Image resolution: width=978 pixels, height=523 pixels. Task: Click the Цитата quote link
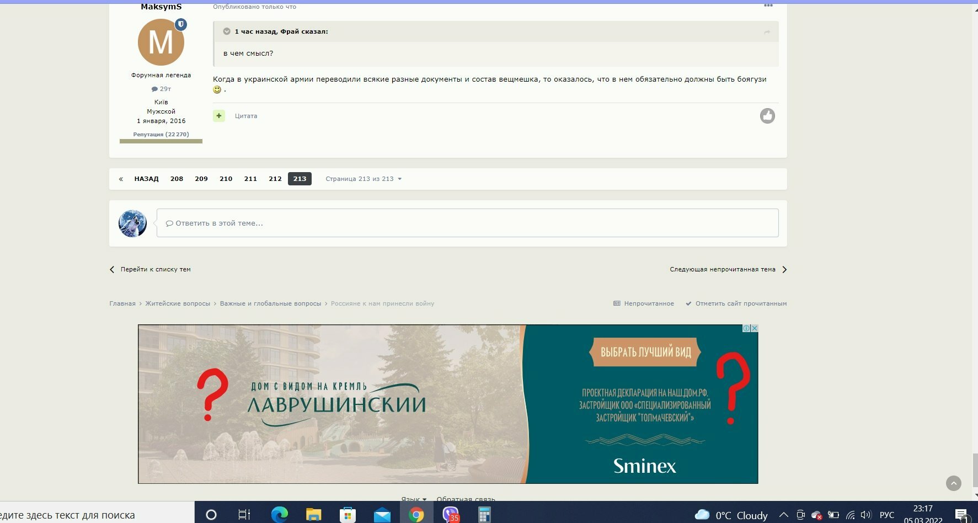tap(246, 116)
